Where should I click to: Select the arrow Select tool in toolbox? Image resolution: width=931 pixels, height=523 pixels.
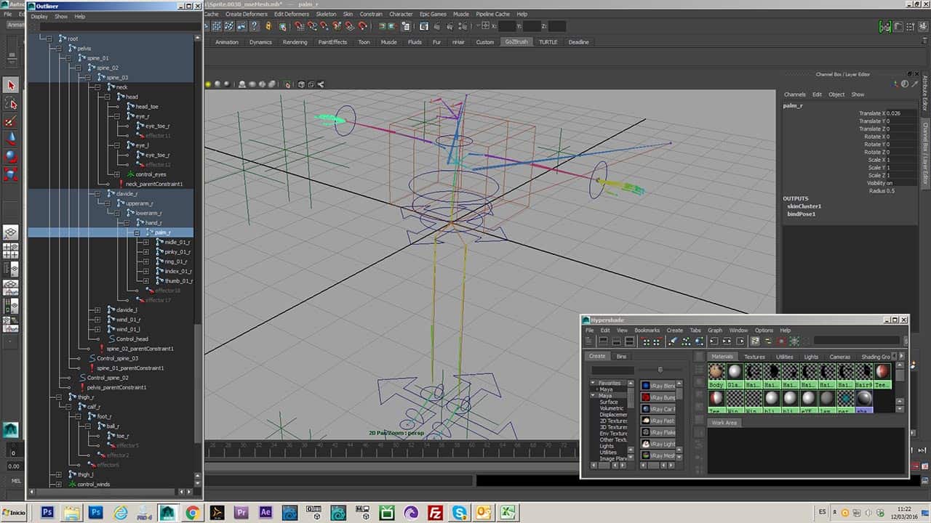11,85
